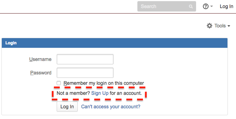Click the Tools gear icon
This screenshot has height=119, width=236.
(209, 26)
